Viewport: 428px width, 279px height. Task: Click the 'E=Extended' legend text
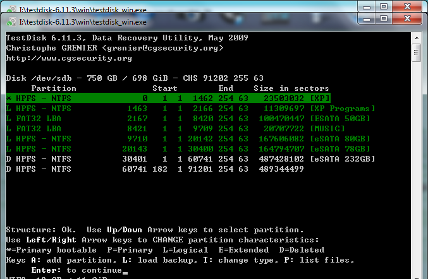[243, 250]
